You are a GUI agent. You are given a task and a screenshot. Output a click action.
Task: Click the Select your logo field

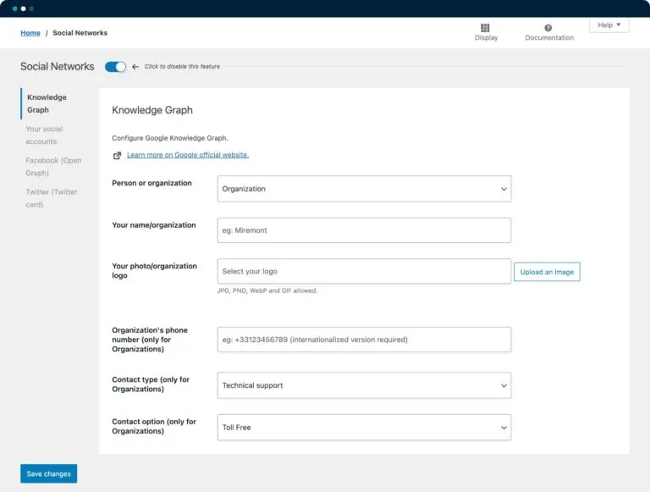(x=364, y=272)
